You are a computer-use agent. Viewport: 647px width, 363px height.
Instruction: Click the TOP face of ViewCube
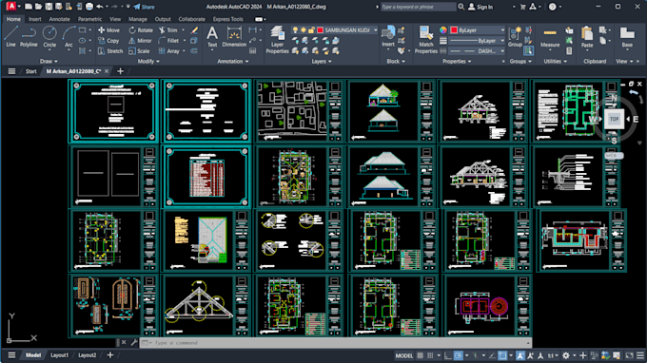point(614,119)
